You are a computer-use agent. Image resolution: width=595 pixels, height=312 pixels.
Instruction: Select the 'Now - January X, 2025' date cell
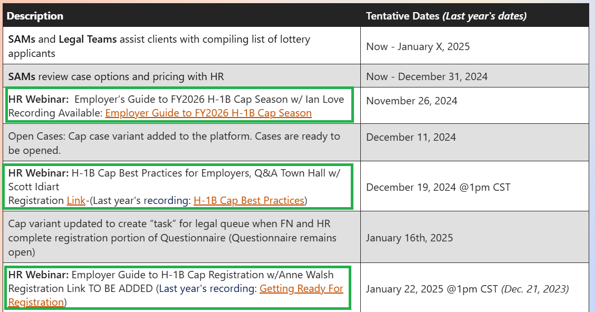coord(475,45)
